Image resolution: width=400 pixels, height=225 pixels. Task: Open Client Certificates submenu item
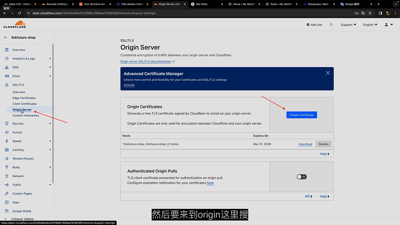(x=25, y=104)
